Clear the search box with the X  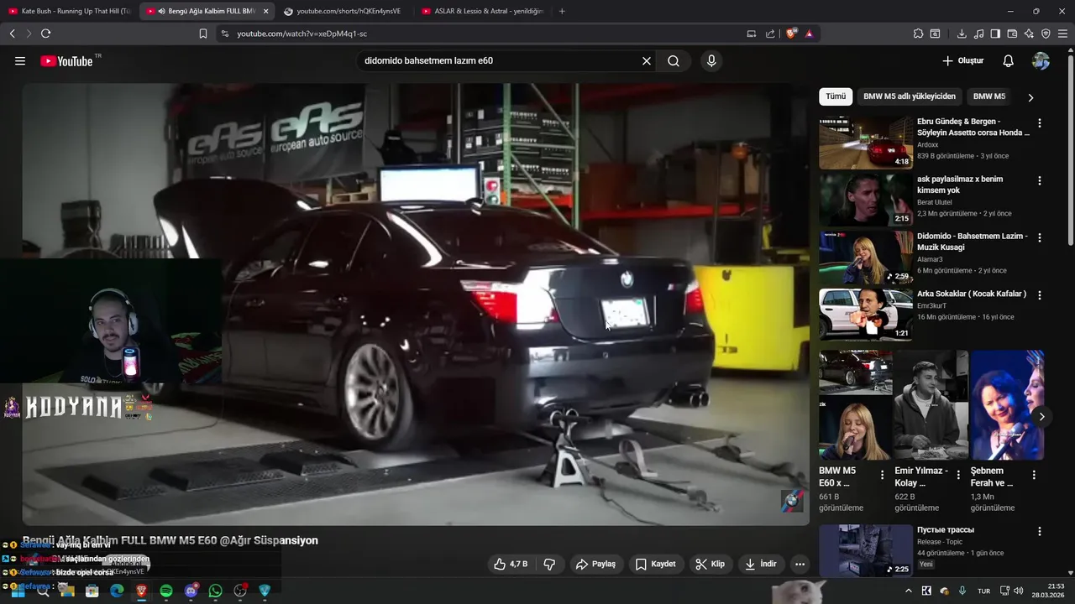(647, 61)
